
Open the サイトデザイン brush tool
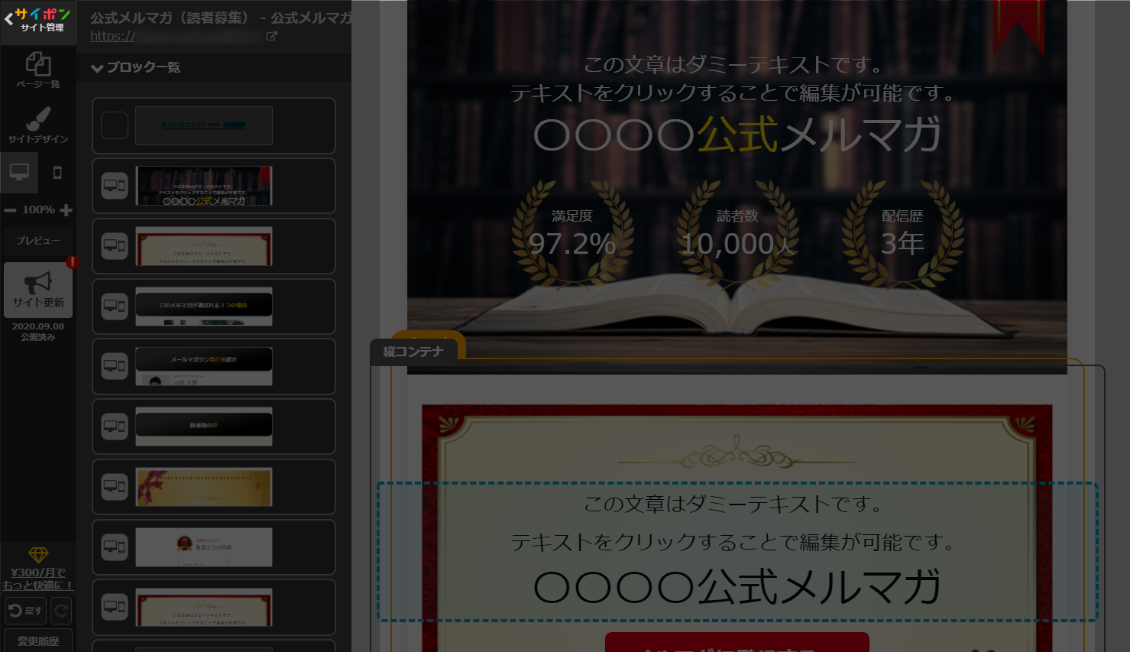(38, 125)
